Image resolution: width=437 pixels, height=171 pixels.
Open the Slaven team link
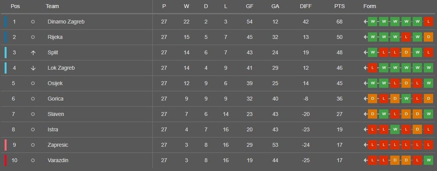click(x=56, y=114)
